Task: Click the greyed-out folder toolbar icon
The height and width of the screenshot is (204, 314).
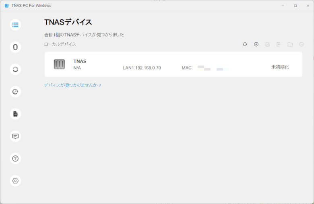Action: click(290, 44)
